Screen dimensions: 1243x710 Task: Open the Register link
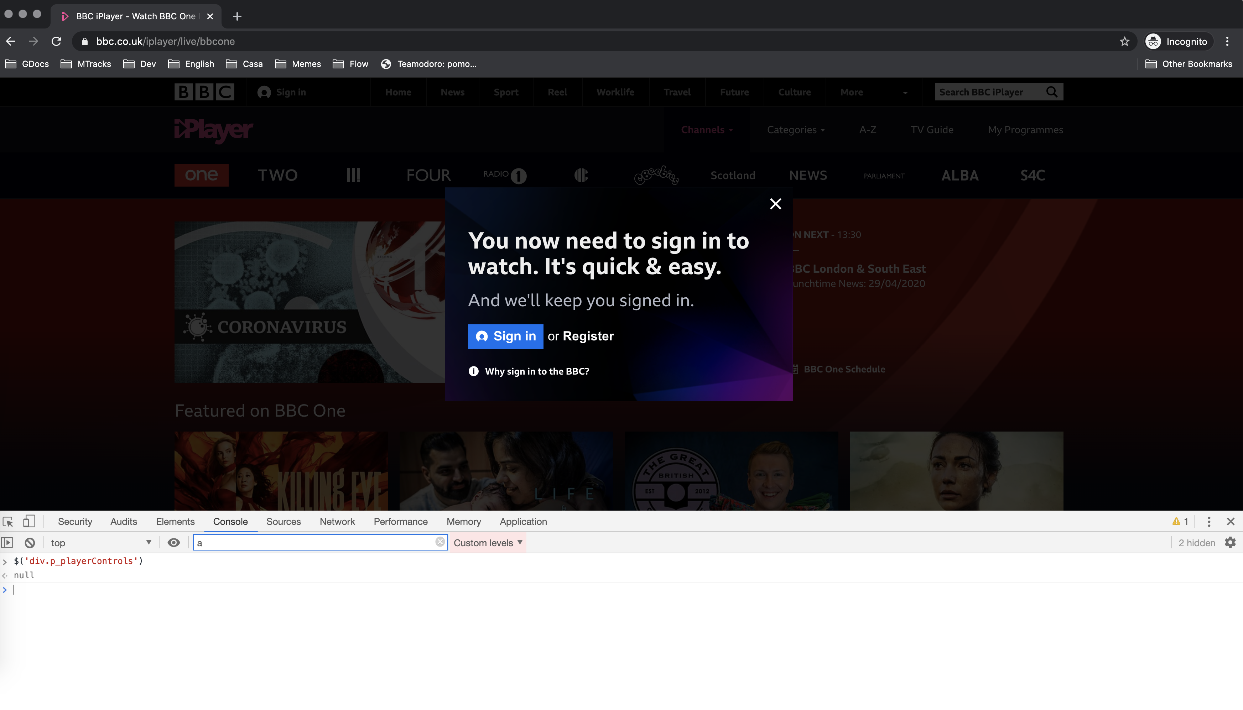tap(588, 336)
